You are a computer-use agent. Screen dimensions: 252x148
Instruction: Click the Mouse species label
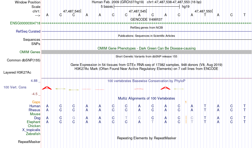pyautogui.click(x=35, y=114)
